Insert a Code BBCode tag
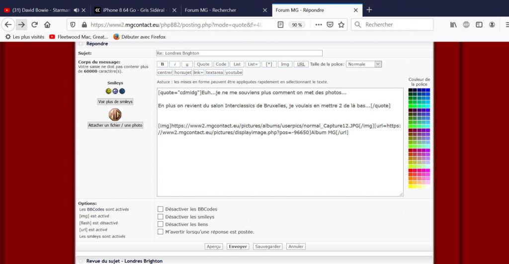The height and width of the screenshot is (264, 509). (x=221, y=64)
